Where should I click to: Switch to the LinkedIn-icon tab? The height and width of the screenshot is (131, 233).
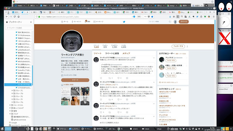pyautogui.click(x=135, y=12)
